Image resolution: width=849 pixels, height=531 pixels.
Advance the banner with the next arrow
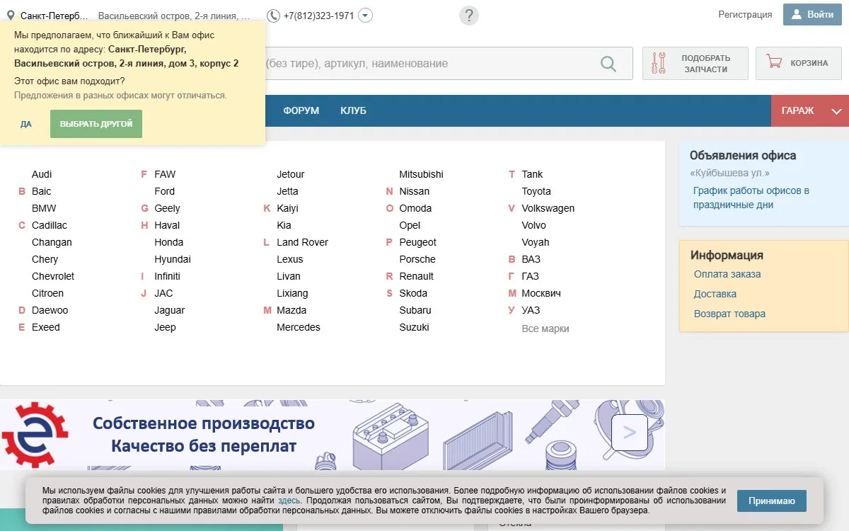coord(630,432)
